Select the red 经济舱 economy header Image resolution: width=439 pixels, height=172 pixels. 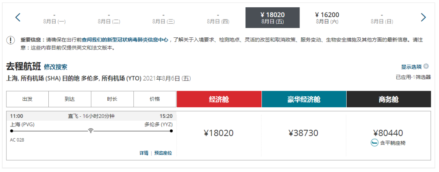(219, 99)
